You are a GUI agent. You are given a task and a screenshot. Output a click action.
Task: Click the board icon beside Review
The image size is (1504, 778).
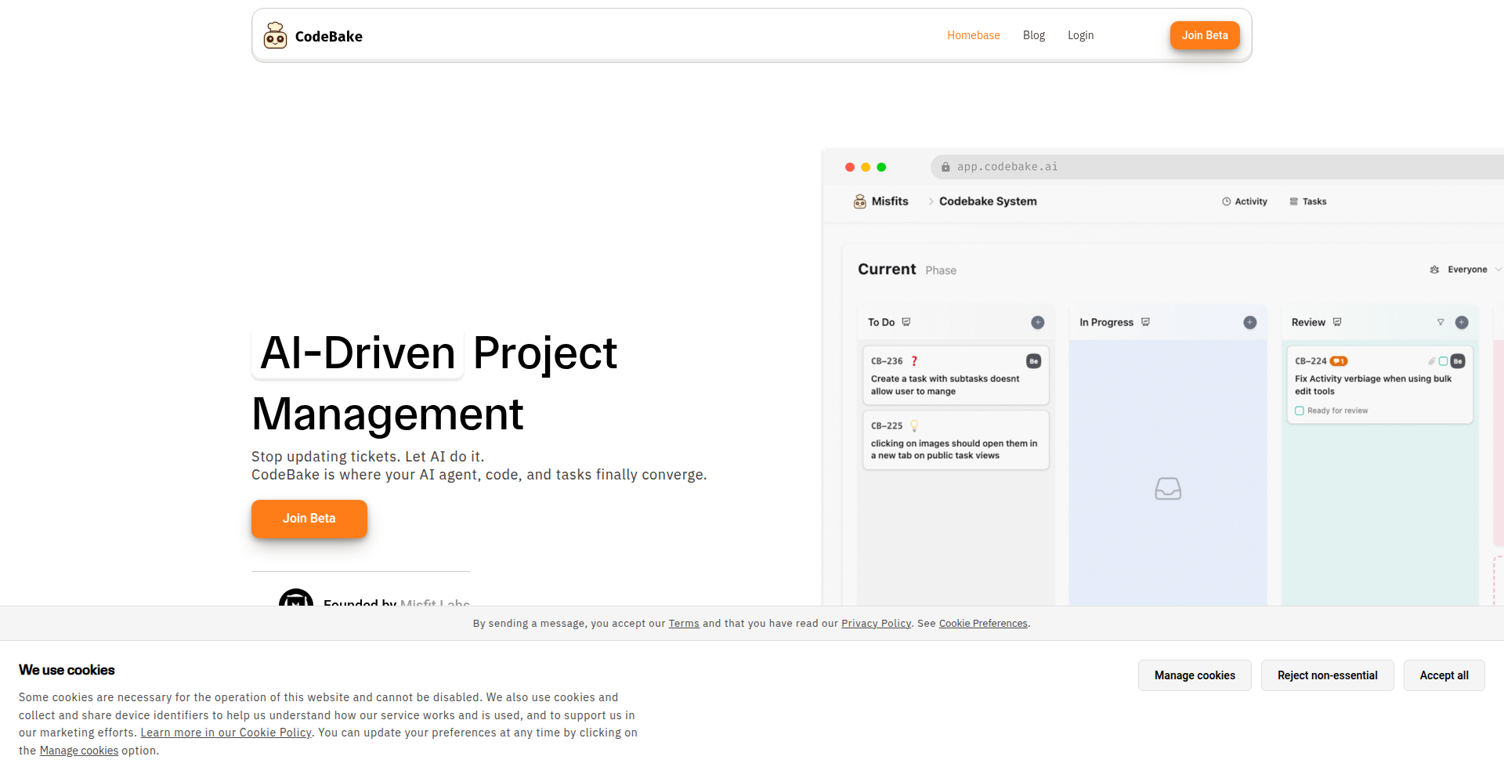pos(1337,322)
